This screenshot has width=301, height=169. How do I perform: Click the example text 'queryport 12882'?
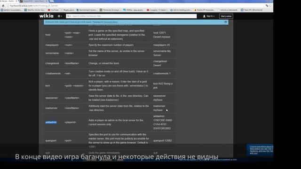[162, 141]
